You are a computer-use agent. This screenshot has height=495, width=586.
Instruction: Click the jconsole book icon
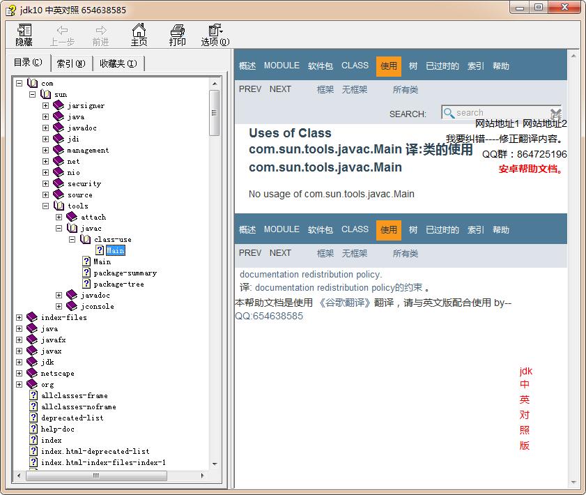(72, 306)
